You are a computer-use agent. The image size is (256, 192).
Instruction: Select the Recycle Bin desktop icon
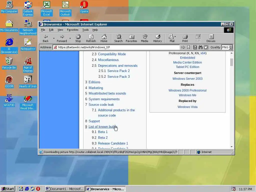pos(9,63)
